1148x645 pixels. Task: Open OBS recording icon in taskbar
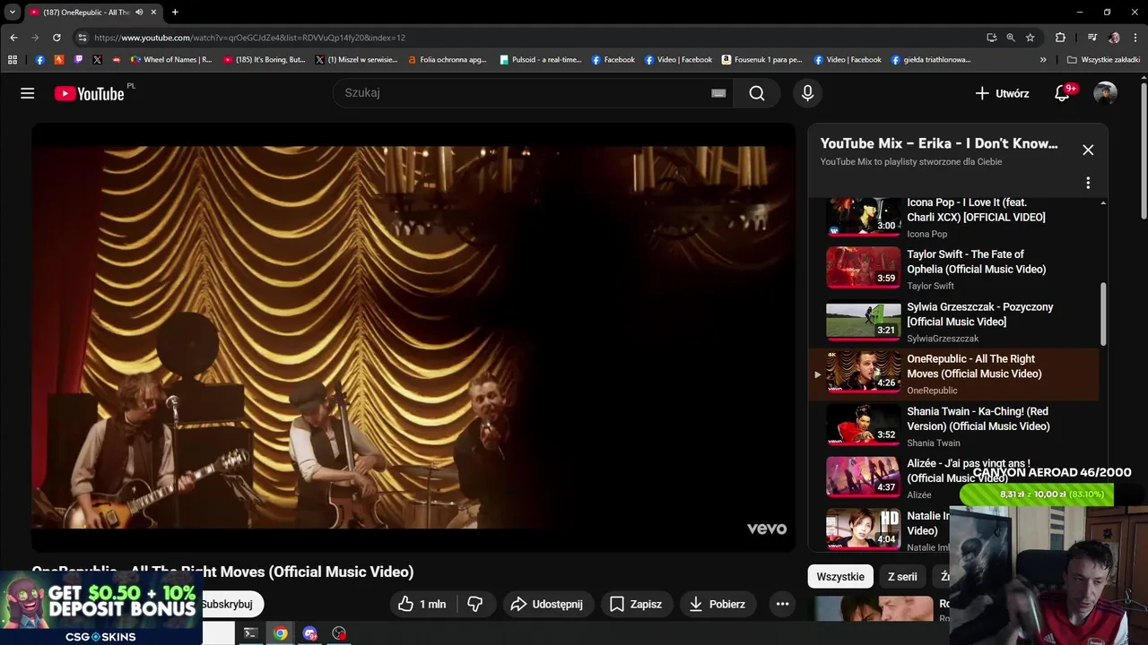[339, 633]
